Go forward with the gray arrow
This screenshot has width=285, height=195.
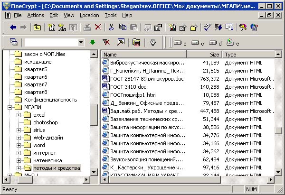(23, 28)
